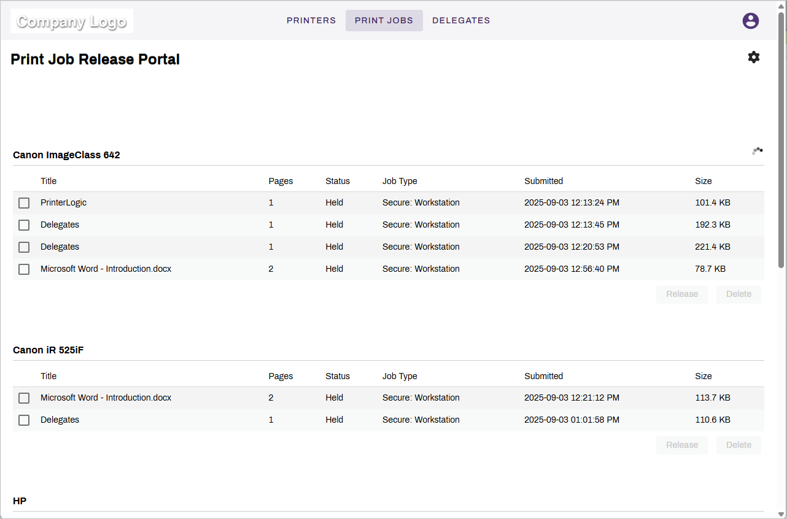The image size is (787, 519).
Task: Select the 113.7 KB Introduction.docx job checkbox
Action: pos(24,398)
